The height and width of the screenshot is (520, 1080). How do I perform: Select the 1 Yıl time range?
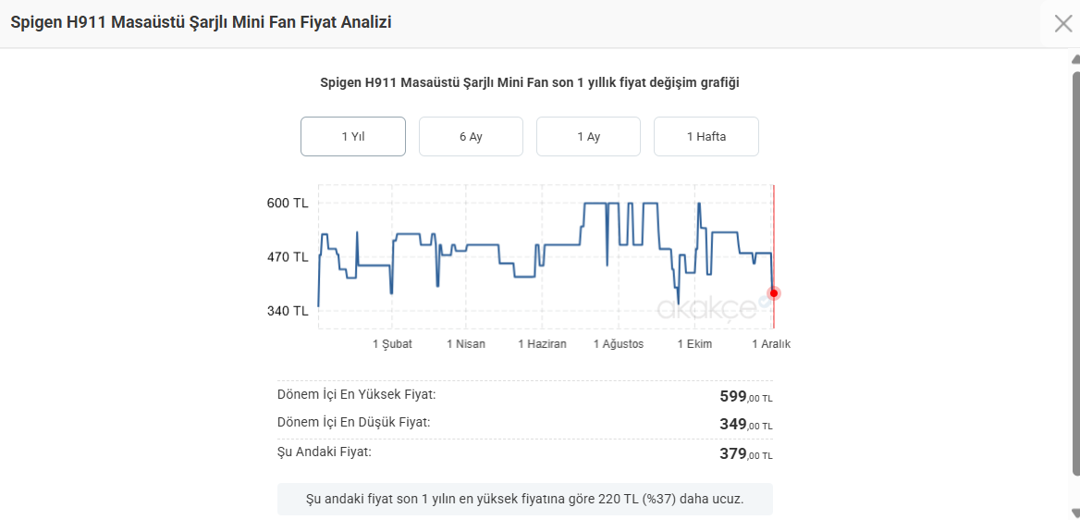[x=353, y=137]
